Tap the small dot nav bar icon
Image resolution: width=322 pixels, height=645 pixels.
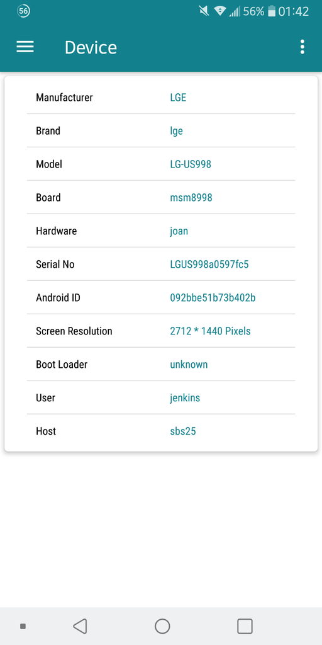pyautogui.click(x=23, y=626)
